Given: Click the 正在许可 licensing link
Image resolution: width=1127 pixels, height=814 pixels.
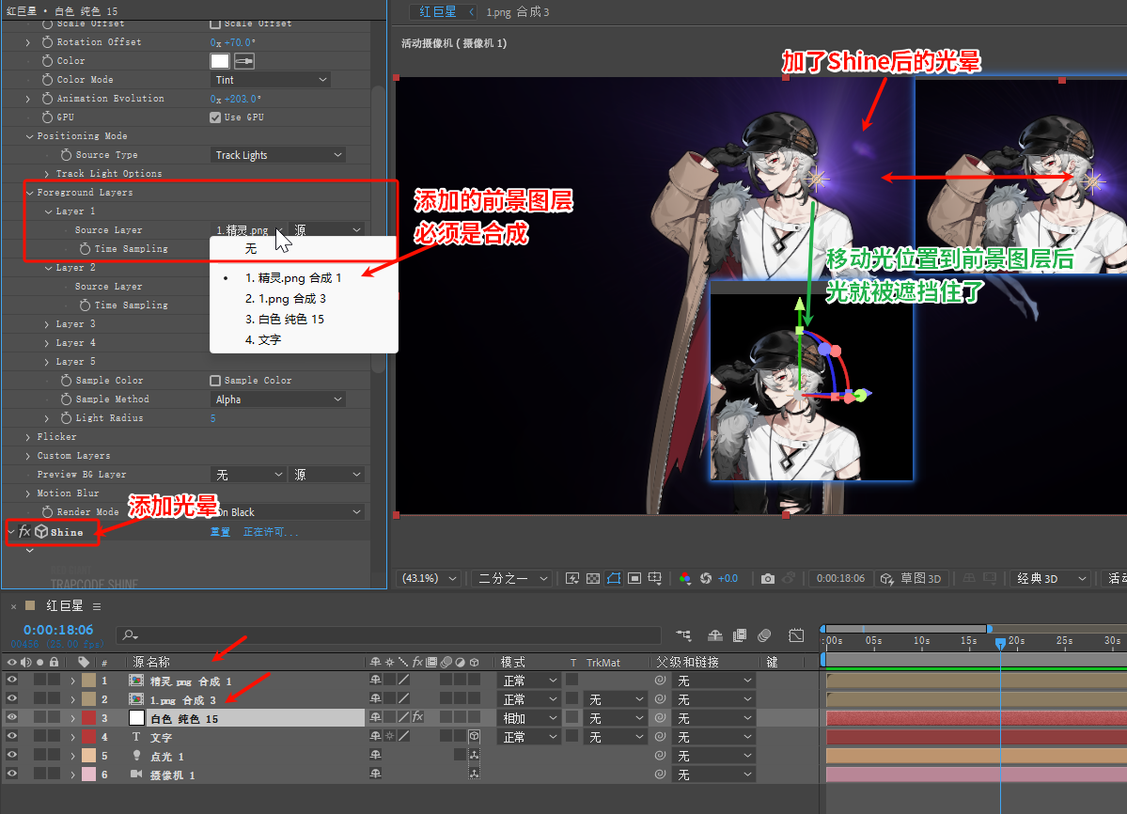Looking at the screenshot, I should pyautogui.click(x=271, y=532).
